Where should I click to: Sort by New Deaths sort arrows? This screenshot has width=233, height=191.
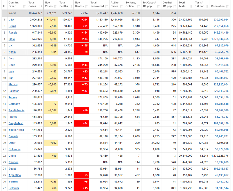click(x=86, y=6)
